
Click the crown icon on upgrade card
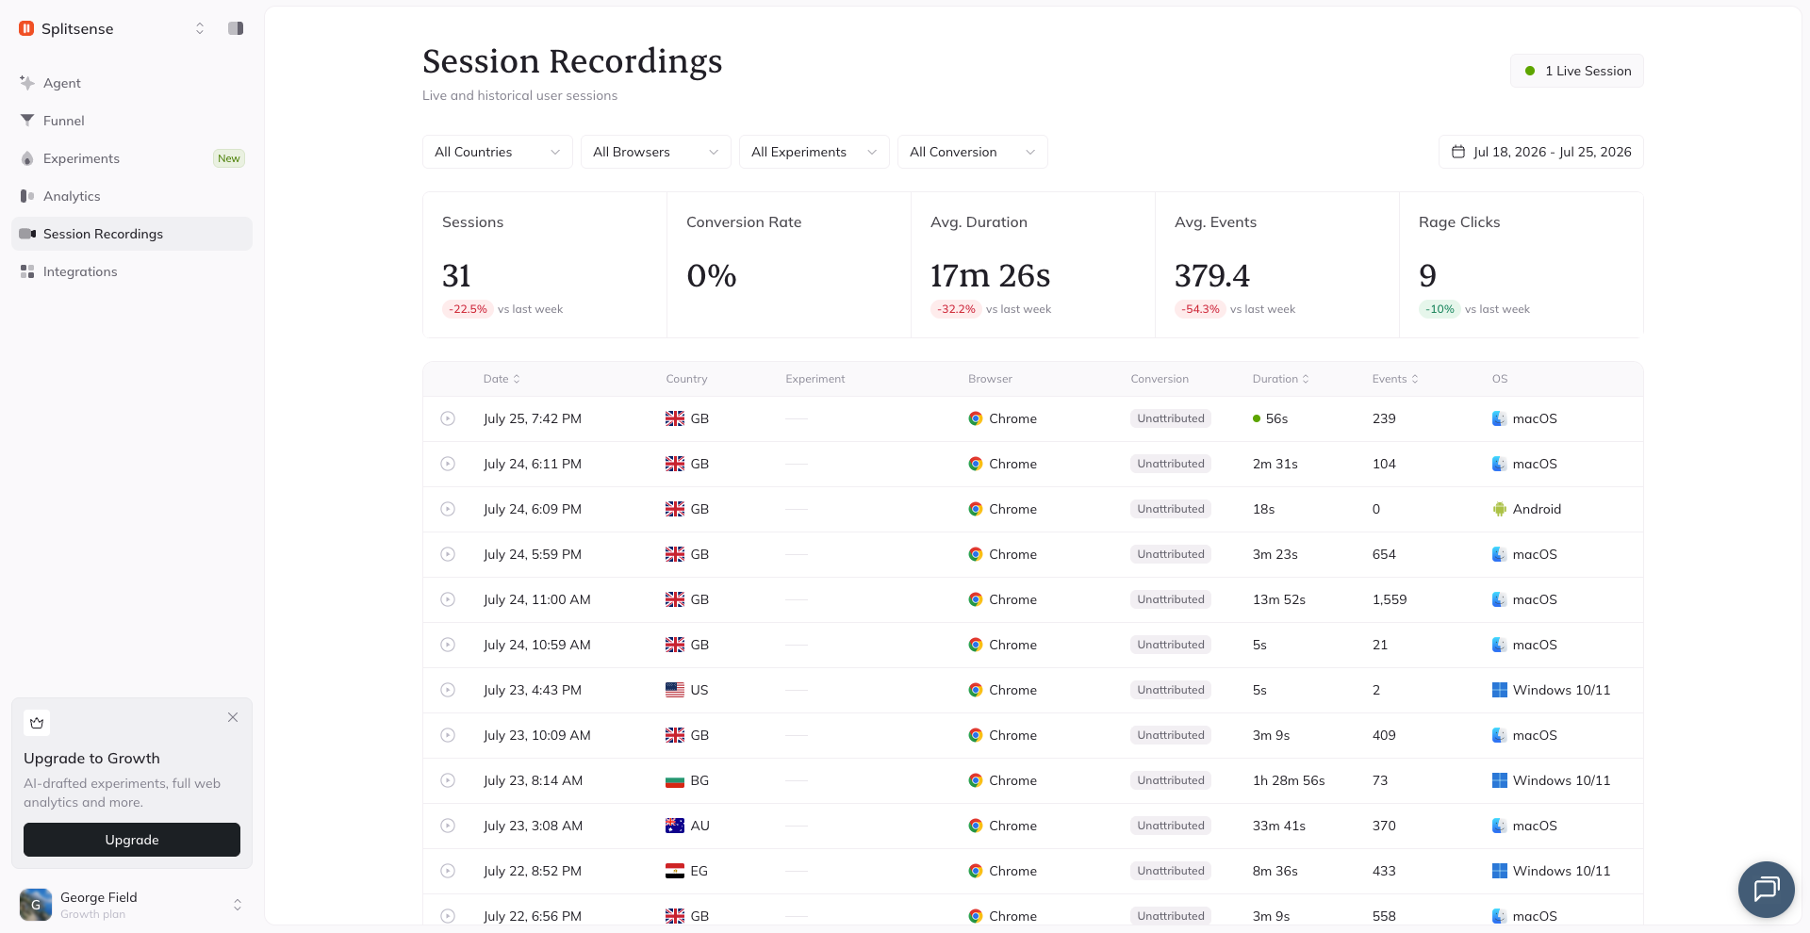37,723
